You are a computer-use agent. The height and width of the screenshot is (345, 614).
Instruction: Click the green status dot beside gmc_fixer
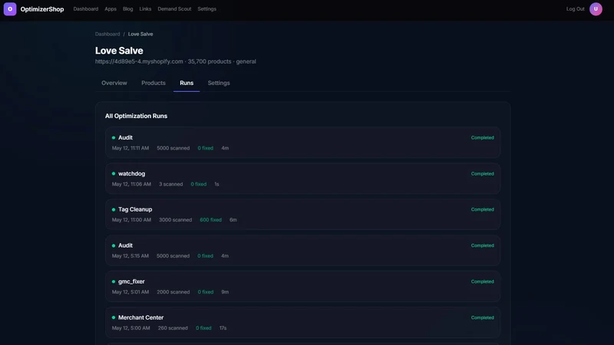[x=114, y=281]
